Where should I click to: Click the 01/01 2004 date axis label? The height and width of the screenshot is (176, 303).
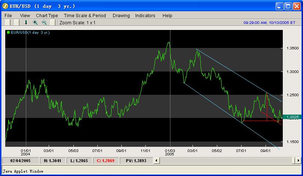pos(25,152)
